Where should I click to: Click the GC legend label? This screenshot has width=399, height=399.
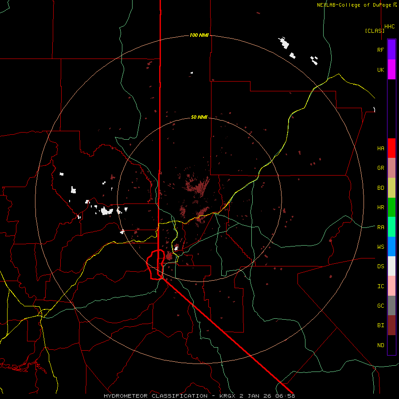tap(380, 306)
